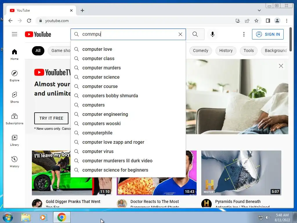Image resolution: width=297 pixels, height=223 pixels.
Task: Dismiss the YouTube TV banner
Action: coord(281,66)
